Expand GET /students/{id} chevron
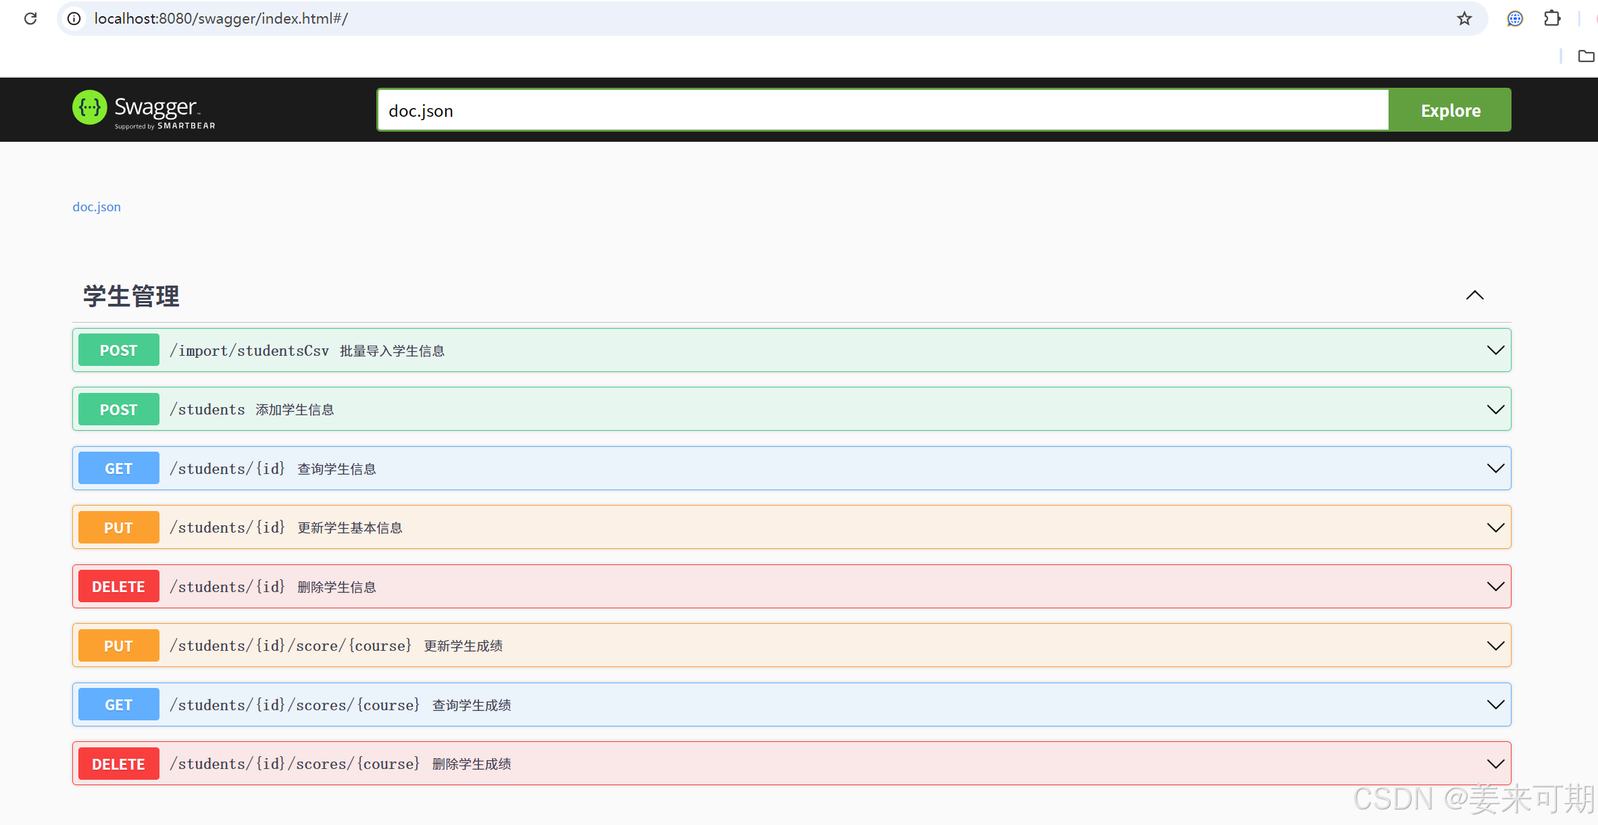Viewport: 1598px width, 825px height. [1495, 469]
